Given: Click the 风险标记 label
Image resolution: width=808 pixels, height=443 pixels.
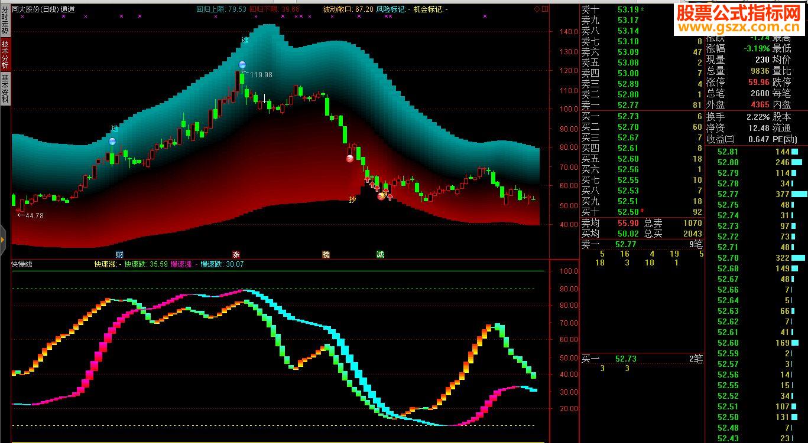Looking at the screenshot, I should coord(392,9).
